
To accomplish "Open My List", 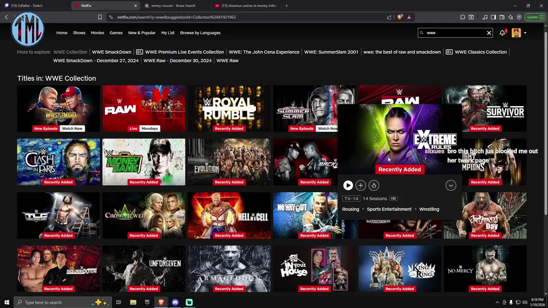I will pyautogui.click(x=168, y=33).
